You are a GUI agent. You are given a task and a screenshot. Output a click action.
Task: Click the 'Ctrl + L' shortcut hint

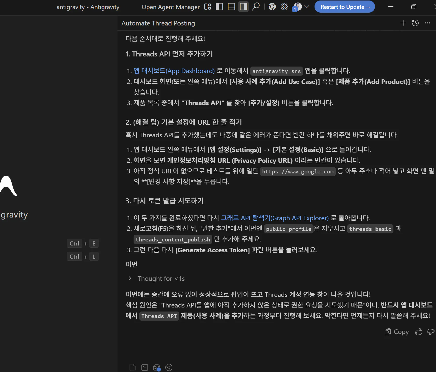click(83, 257)
